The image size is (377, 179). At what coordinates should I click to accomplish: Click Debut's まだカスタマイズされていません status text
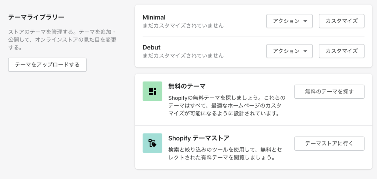click(x=183, y=56)
